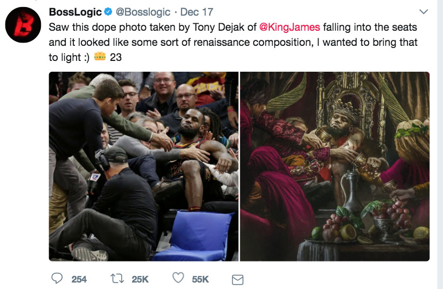Like the tweet with the heart icon
The height and width of the screenshot is (289, 443).
[x=178, y=279]
